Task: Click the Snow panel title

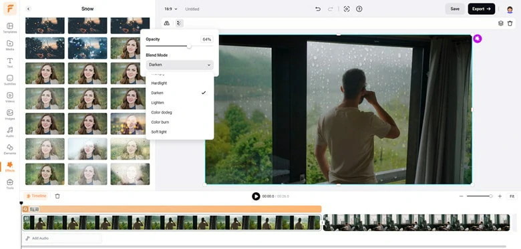Action: coord(88,9)
